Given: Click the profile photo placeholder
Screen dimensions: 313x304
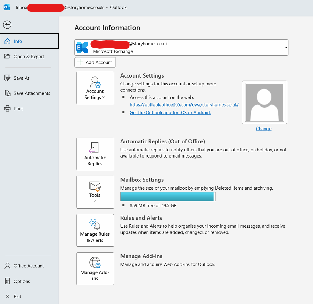Looking at the screenshot, I should click(x=264, y=102).
